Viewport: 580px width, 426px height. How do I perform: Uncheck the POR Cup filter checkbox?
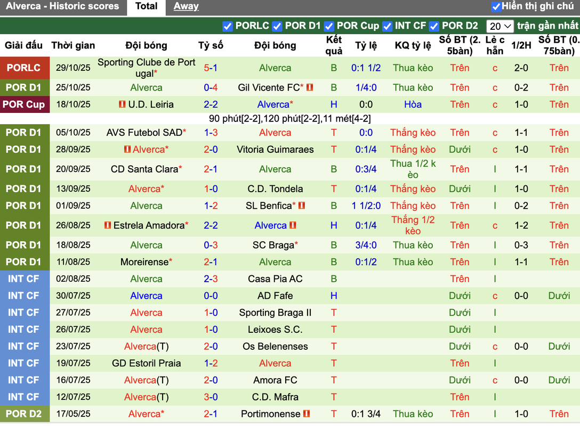[x=329, y=26]
